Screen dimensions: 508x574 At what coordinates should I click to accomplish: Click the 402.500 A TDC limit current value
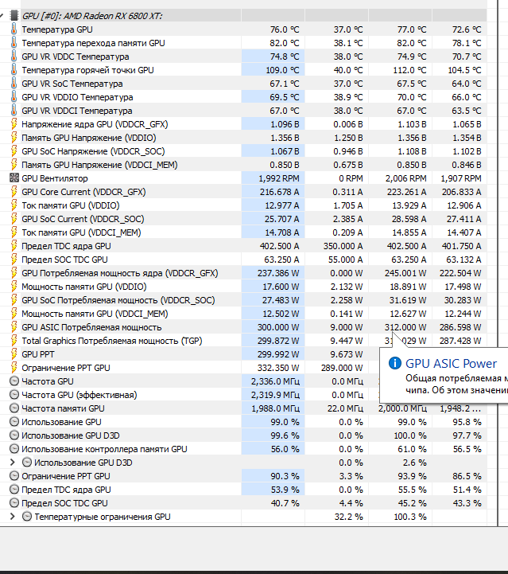(x=279, y=246)
